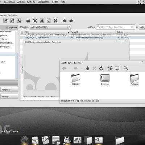145x145 pixels.
Task: Clear the search field with its X icon
Action: click(x=132, y=27)
